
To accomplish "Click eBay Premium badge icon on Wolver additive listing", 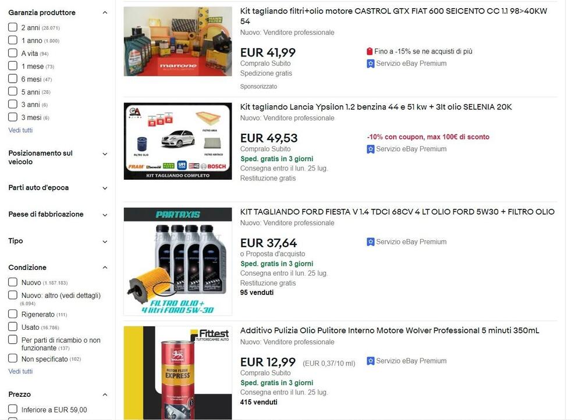I will pos(370,361).
